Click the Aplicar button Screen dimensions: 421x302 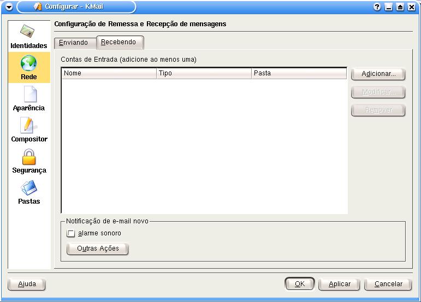(339, 284)
